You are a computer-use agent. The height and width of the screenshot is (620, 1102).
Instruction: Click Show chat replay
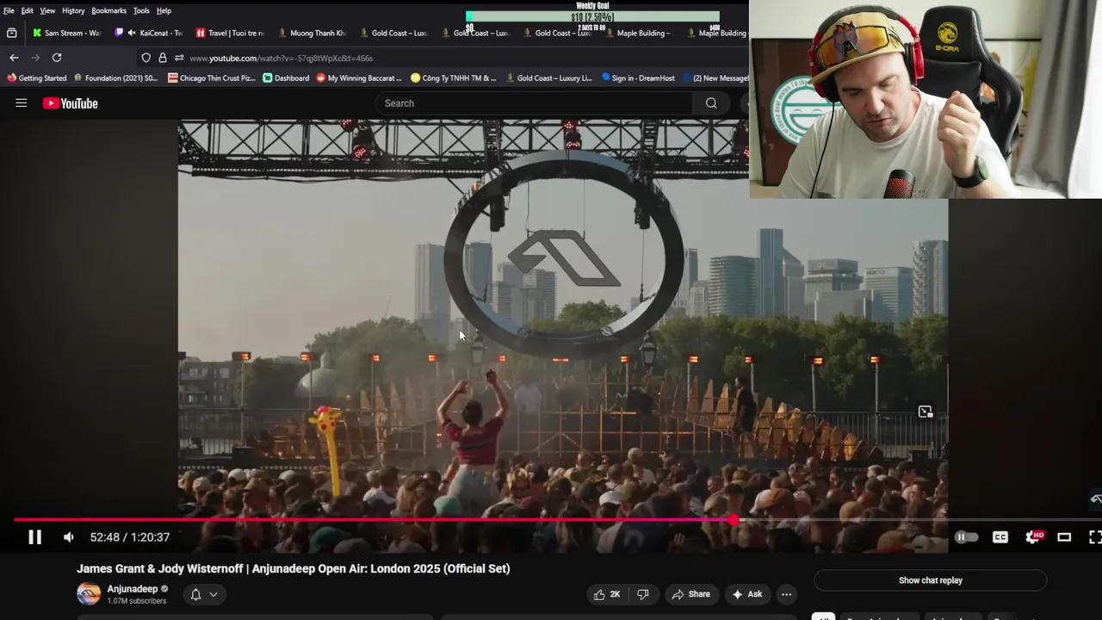(x=930, y=580)
